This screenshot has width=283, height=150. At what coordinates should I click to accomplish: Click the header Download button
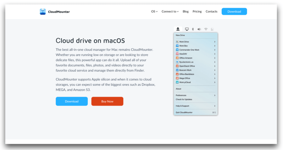point(234,11)
